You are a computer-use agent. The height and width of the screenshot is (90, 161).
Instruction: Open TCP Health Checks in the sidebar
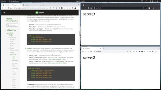14,79
